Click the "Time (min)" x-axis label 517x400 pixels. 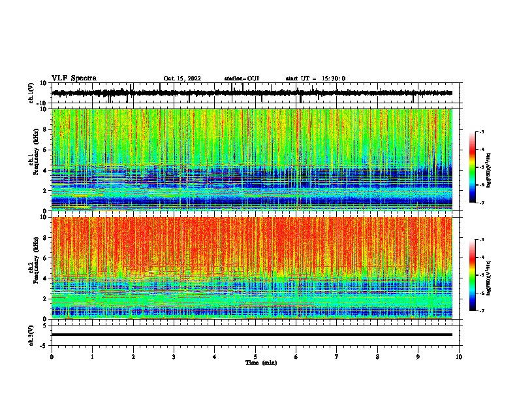point(261,363)
